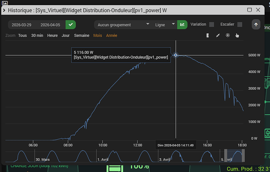Toggle the yAxis scale ruler icon
Screen dimensions: 270x172
[x=208, y=35]
